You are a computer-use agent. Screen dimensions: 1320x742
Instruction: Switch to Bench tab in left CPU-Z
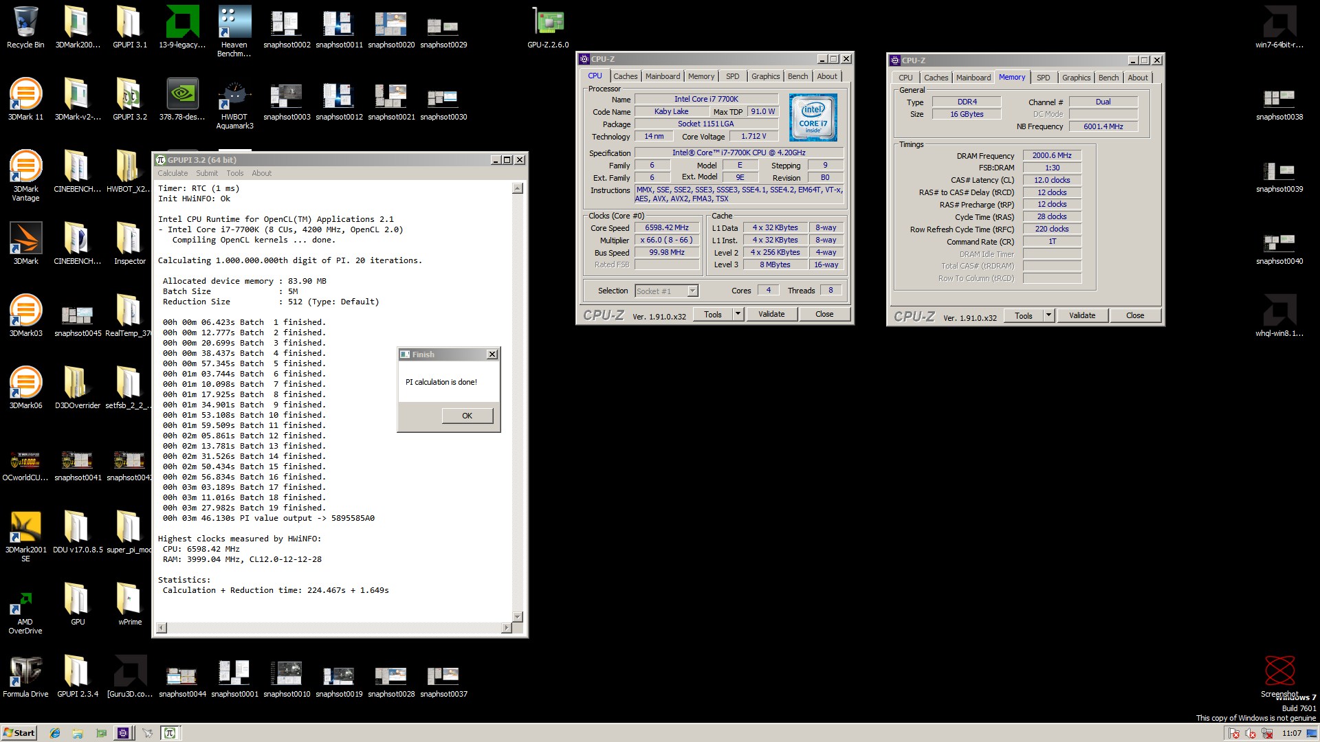[797, 76]
